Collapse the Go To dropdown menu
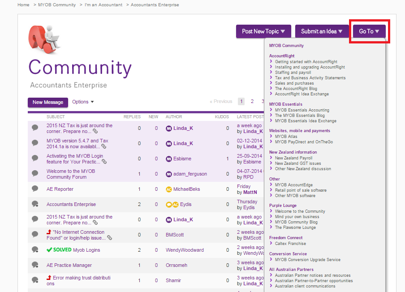This screenshot has height=292, width=405. pos(369,31)
